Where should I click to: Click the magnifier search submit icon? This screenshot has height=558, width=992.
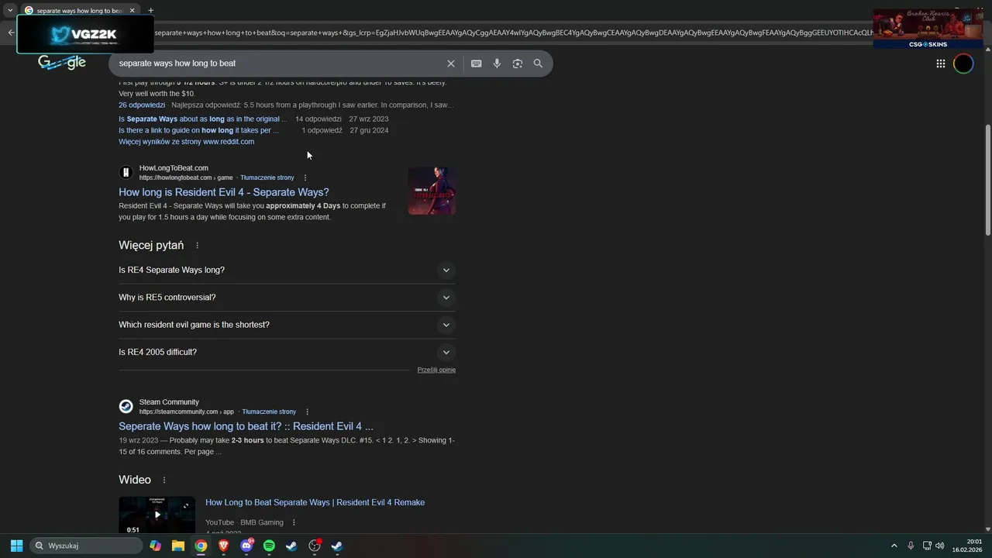(538, 64)
